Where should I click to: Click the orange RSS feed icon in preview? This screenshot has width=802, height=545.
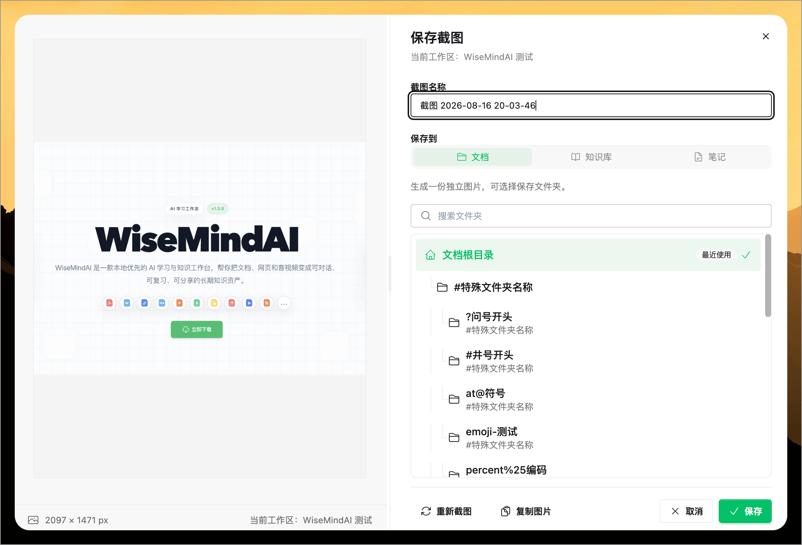(267, 303)
